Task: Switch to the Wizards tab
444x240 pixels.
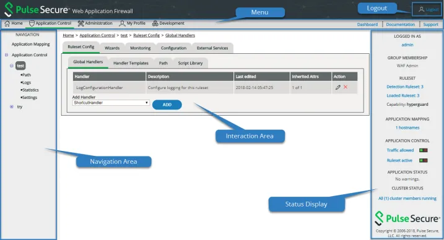Action: click(112, 48)
